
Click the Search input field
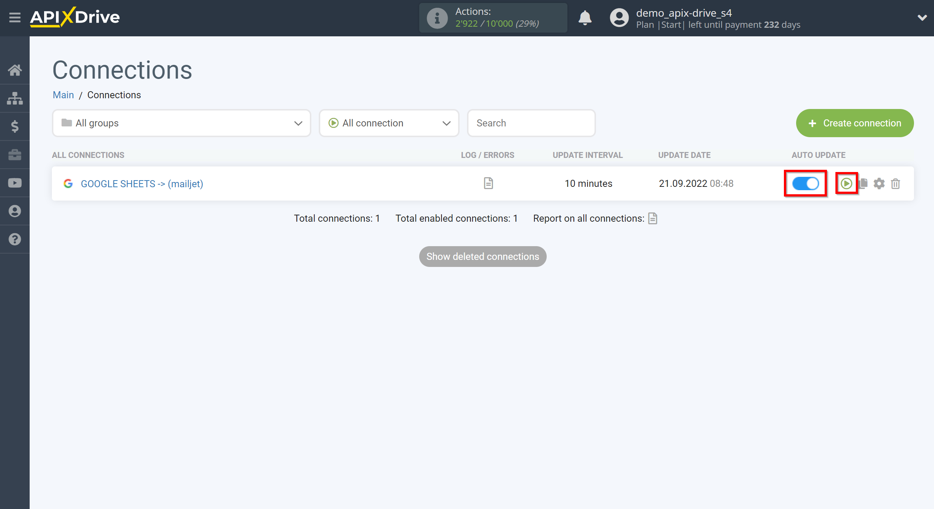(531, 123)
